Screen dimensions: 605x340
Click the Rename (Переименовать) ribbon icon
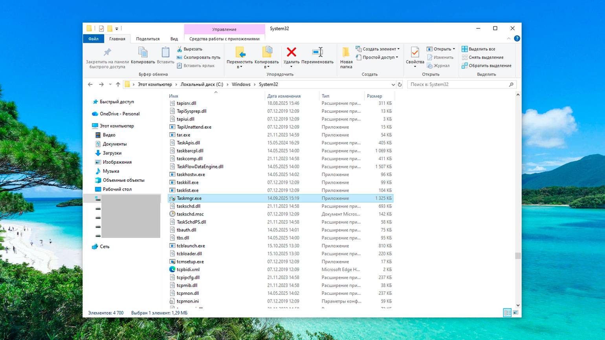click(x=317, y=52)
